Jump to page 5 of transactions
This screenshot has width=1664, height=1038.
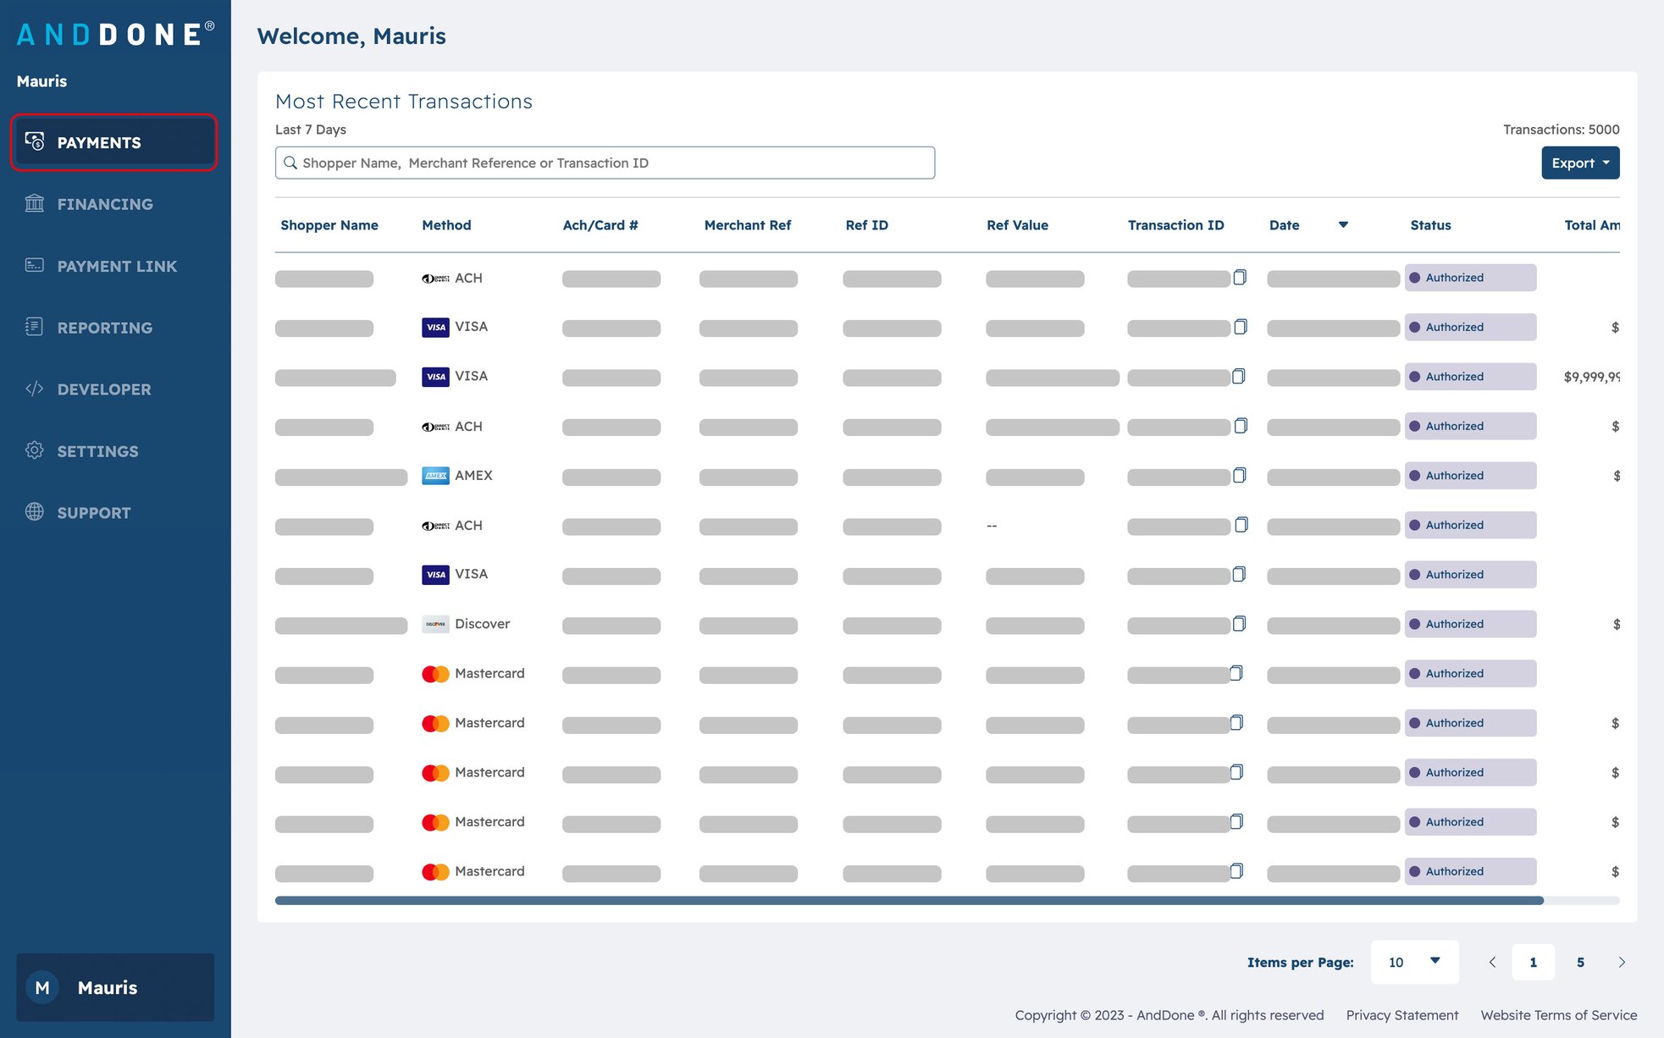coord(1580,962)
